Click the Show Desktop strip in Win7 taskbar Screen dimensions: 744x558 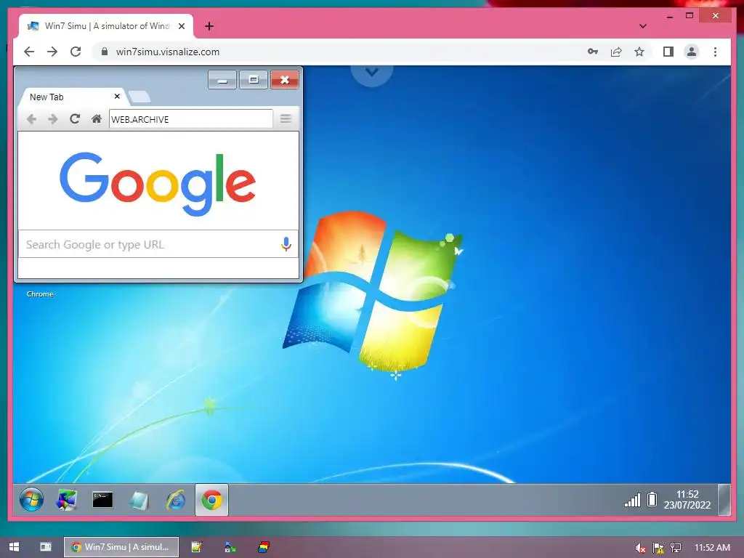click(x=724, y=500)
